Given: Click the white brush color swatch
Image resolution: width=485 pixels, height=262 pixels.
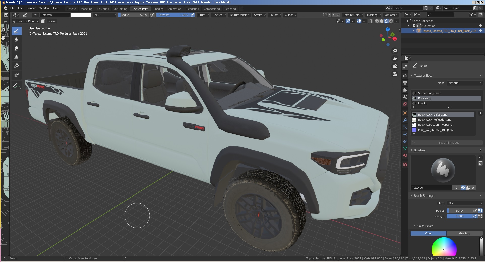Looking at the screenshot, I should coord(81,15).
